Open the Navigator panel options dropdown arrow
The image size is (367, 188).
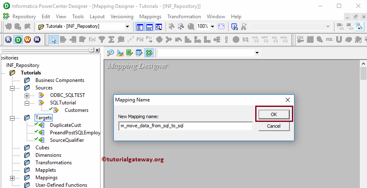[91, 50]
